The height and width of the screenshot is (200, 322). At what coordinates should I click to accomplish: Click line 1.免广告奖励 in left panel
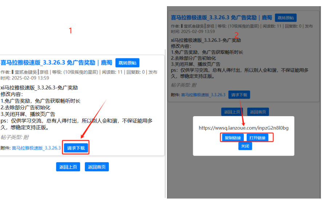pyautogui.click(x=40, y=101)
